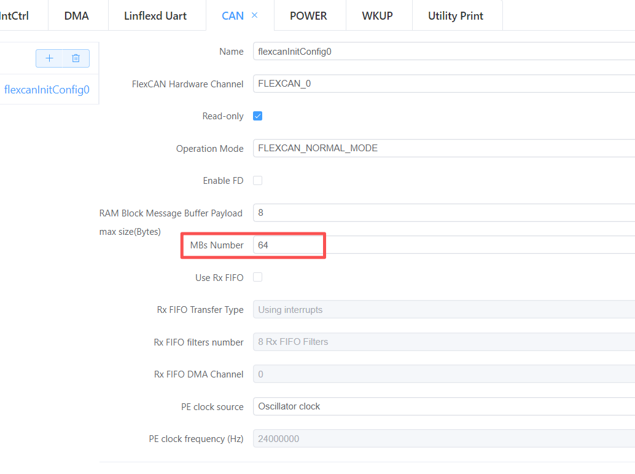Viewport: 635px width, 474px height.
Task: Open the Linflexd Uart tab
Action: coord(155,16)
